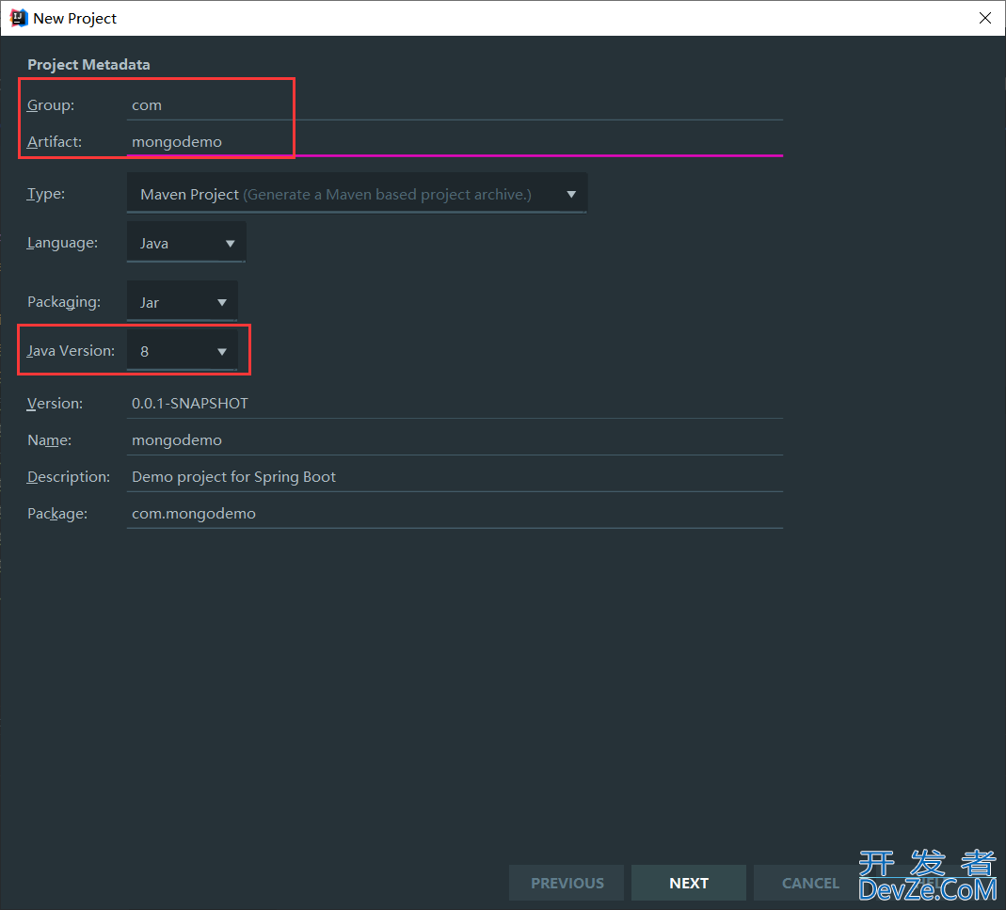Edit the Name field containing mongodemo

tap(455, 440)
